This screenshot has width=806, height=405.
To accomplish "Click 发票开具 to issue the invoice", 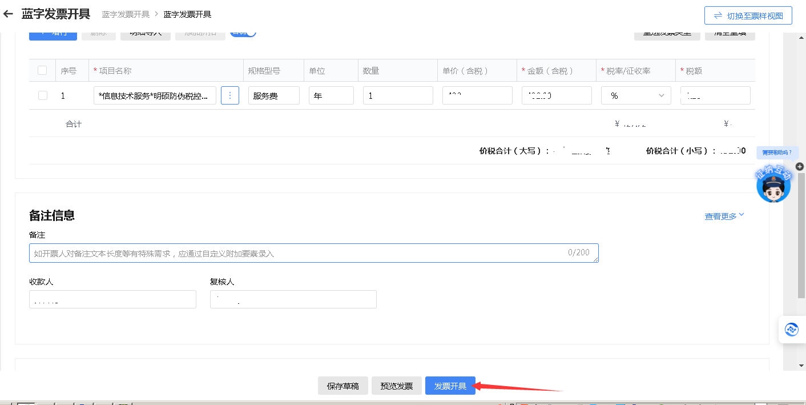I will 450,386.
